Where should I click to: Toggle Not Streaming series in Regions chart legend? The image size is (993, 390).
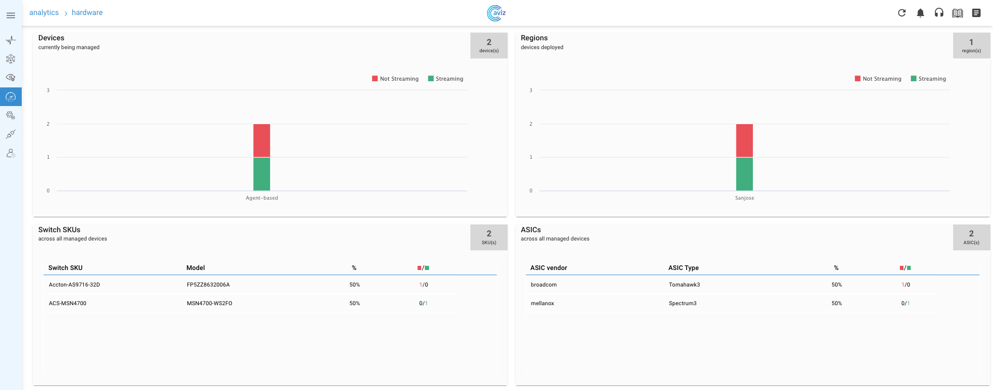click(878, 79)
